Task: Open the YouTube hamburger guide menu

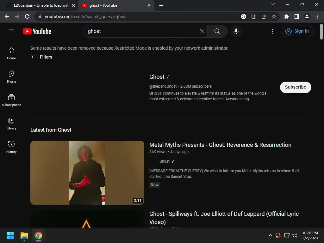Action: [x=11, y=31]
